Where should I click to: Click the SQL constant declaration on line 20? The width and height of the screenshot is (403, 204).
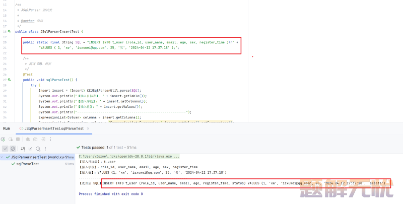pos(130,42)
